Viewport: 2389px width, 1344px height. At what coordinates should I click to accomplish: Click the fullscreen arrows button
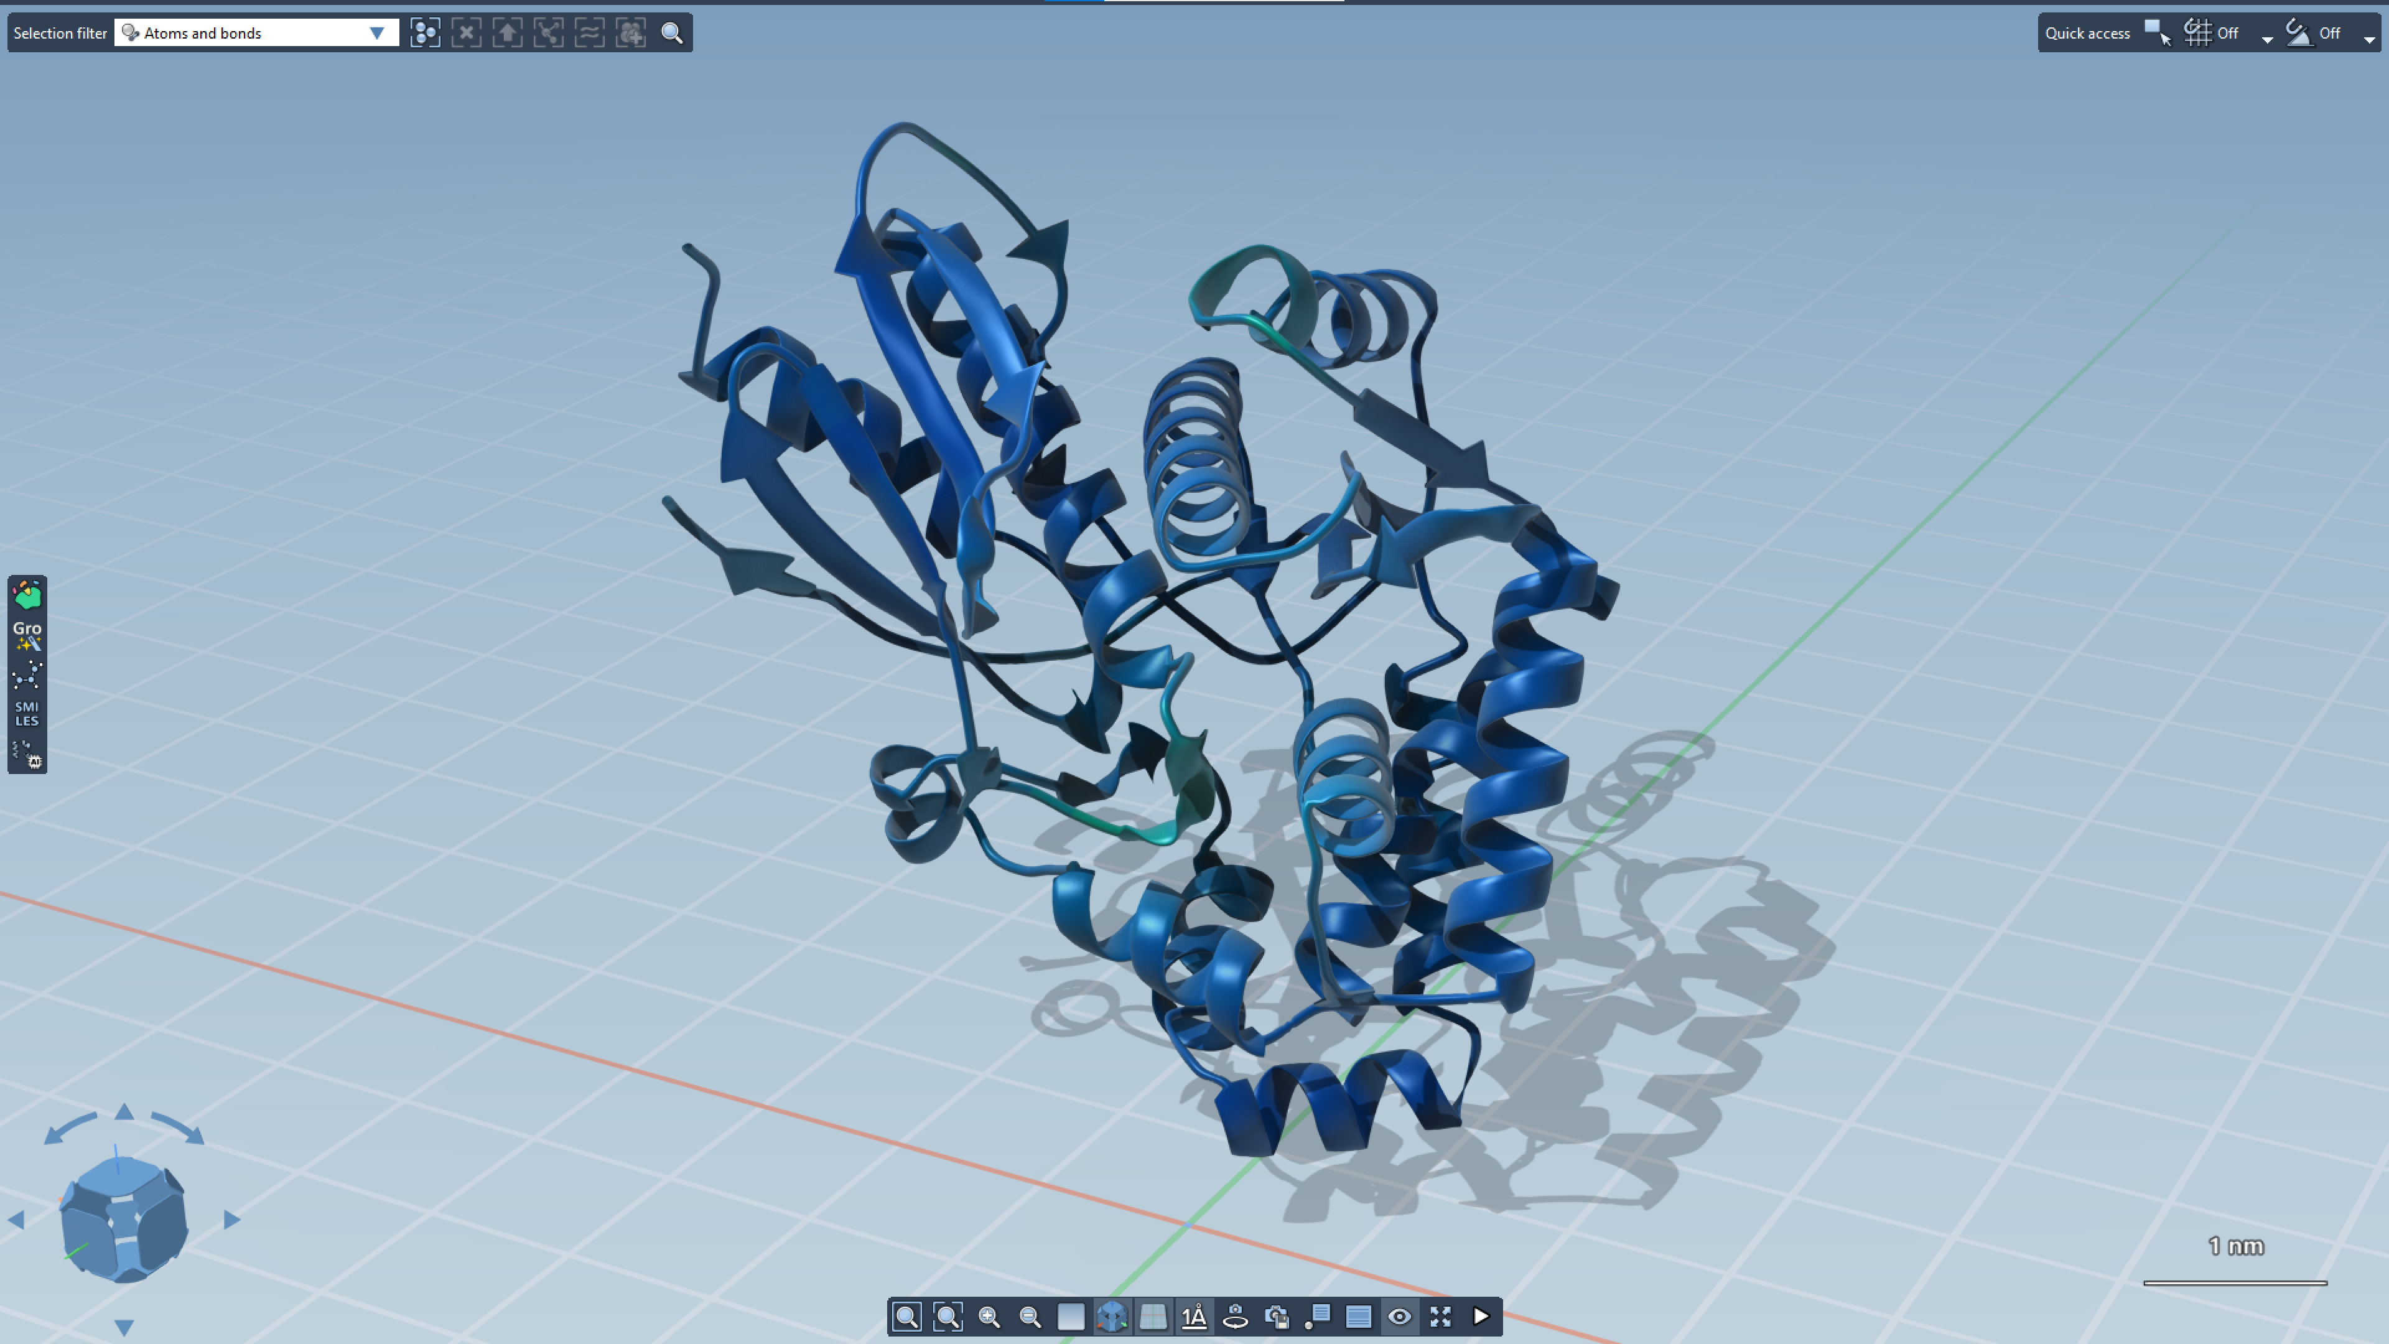click(1440, 1316)
